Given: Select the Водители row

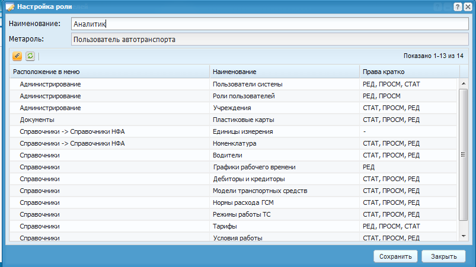Looking at the screenshot, I should pyautogui.click(x=233, y=155).
